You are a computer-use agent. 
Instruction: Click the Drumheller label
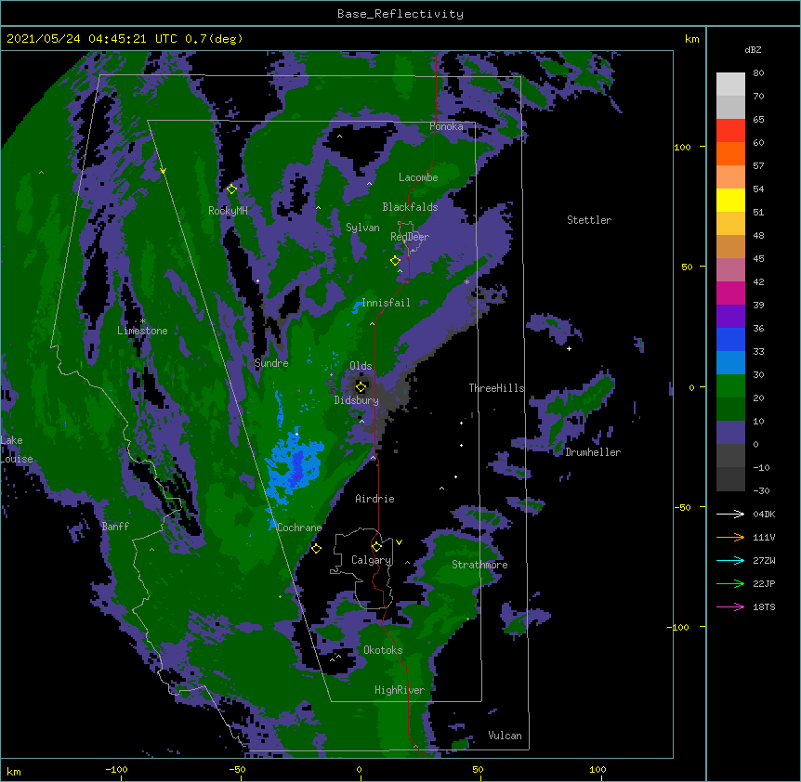coord(593,452)
